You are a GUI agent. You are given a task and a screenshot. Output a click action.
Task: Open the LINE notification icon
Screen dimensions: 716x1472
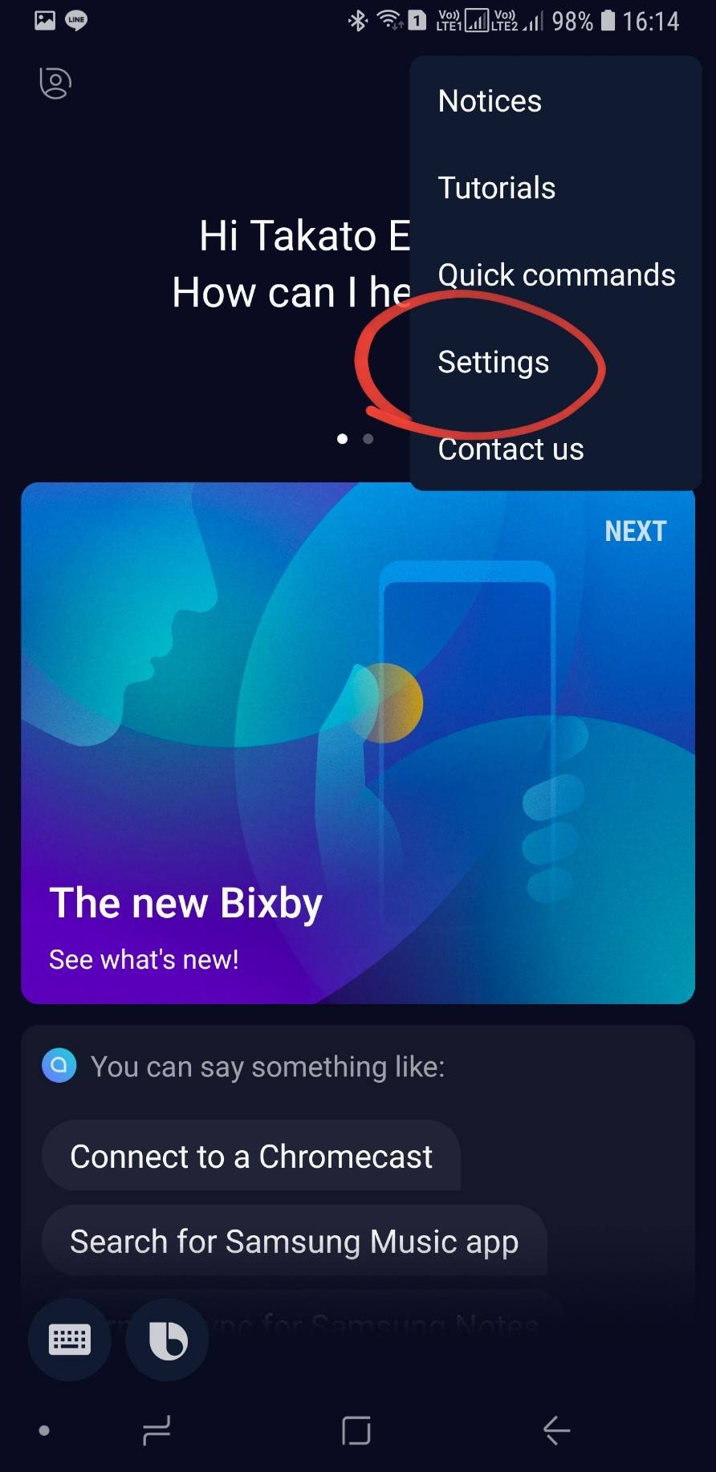[76, 20]
